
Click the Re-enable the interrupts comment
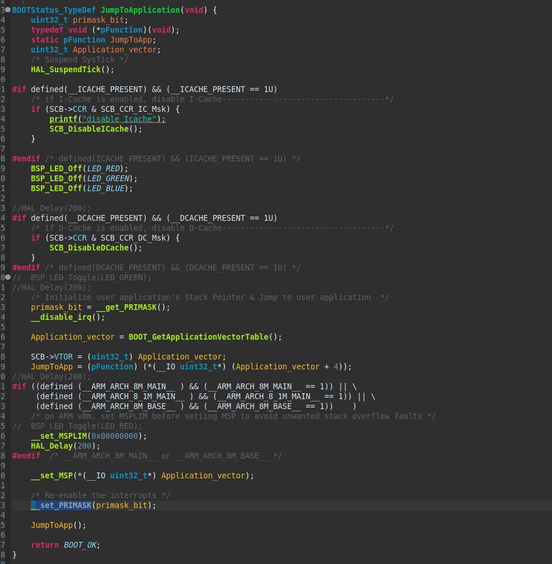pyautogui.click(x=100, y=495)
